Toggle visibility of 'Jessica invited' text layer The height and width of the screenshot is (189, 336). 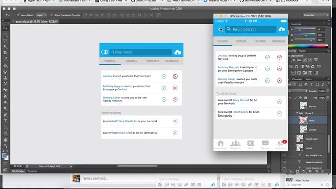(284, 162)
